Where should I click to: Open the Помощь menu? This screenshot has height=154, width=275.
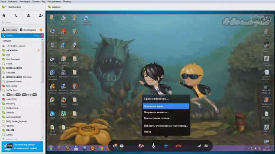coord(67,1)
